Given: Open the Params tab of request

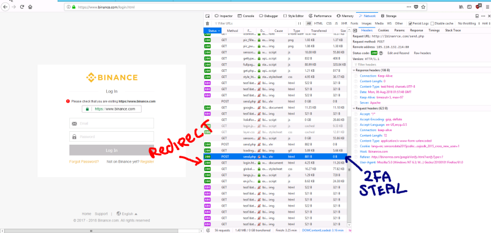Looking at the screenshot, I should pyautogui.click(x=400, y=31).
